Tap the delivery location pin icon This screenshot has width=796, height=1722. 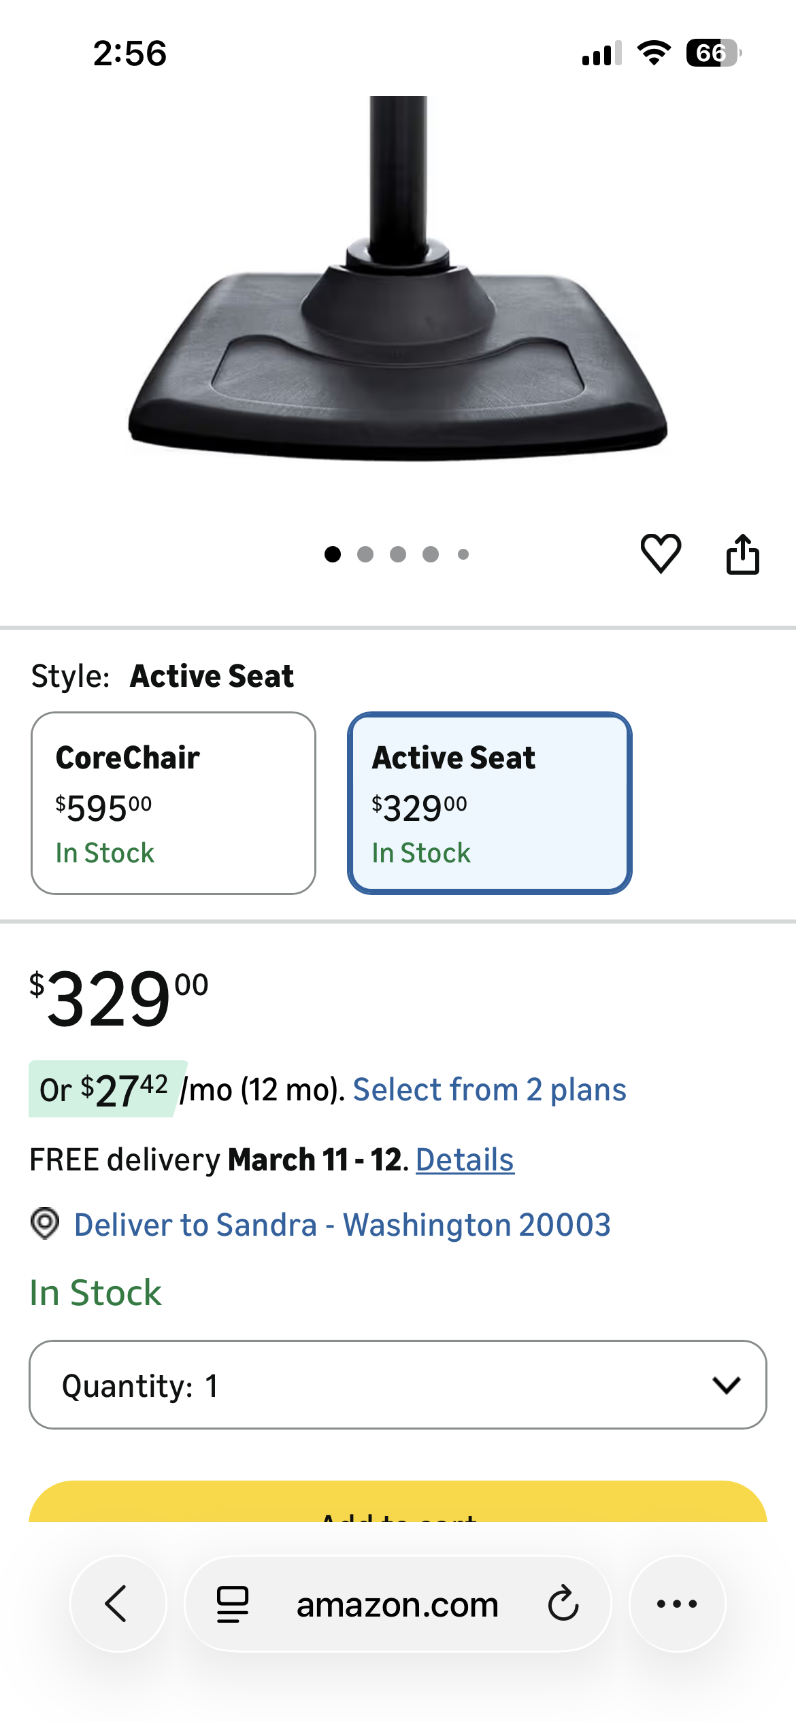[x=45, y=1223]
